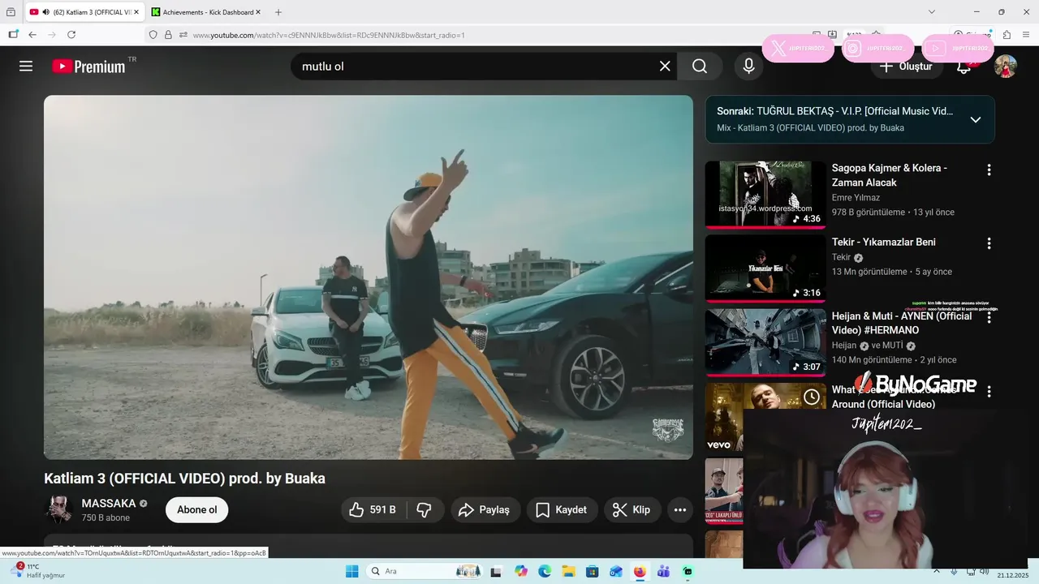Open Microsoft Teams from taskbar

663,572
